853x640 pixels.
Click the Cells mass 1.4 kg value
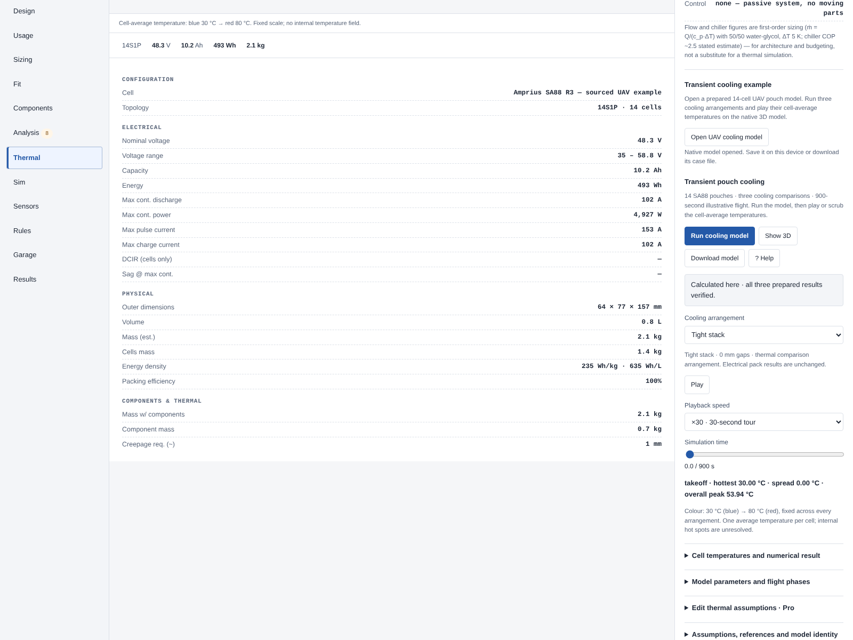(649, 352)
